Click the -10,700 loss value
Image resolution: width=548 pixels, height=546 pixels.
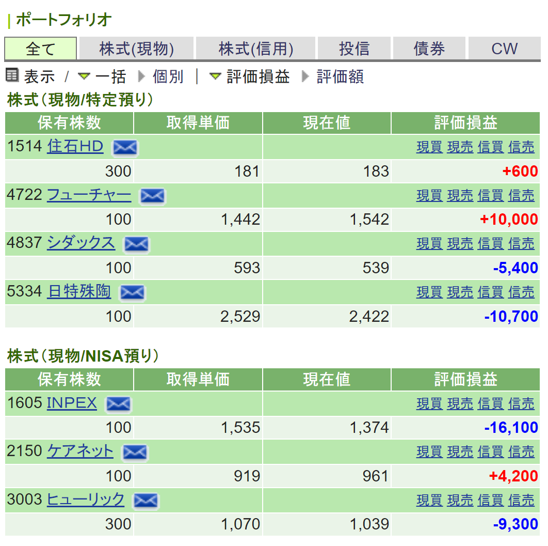[511, 317]
